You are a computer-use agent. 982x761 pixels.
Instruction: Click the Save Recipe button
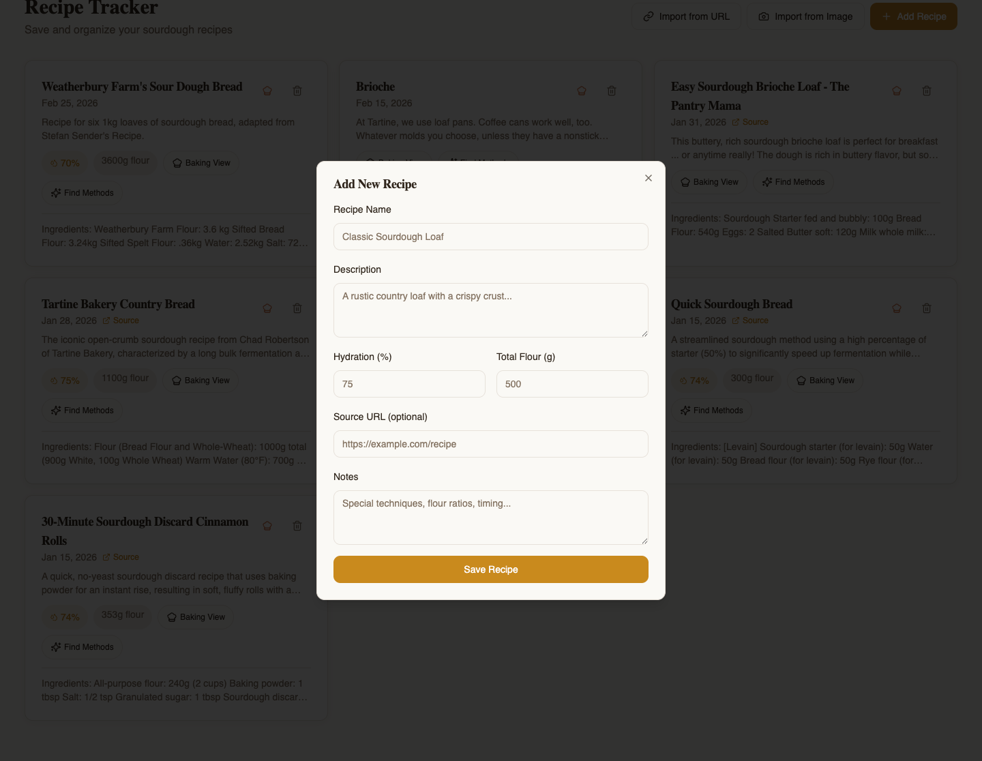click(x=491, y=569)
